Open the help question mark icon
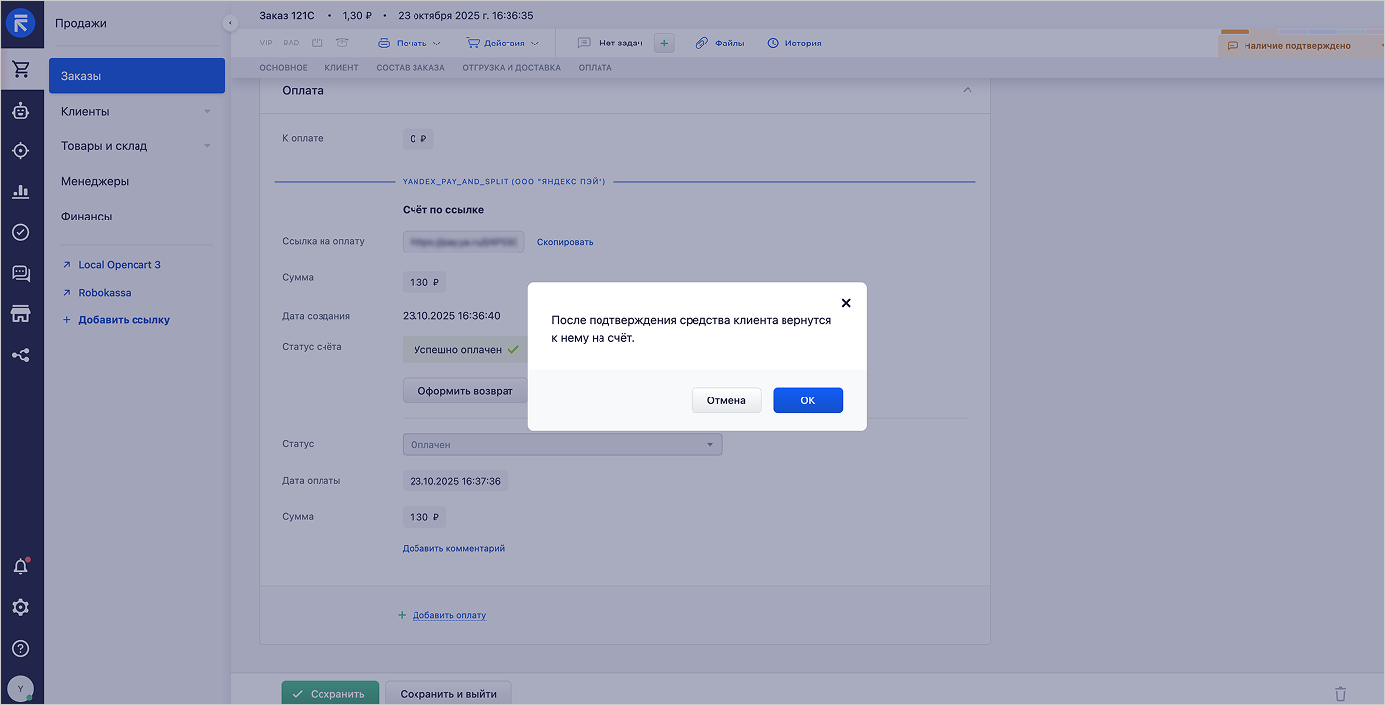This screenshot has width=1385, height=705. click(20, 649)
